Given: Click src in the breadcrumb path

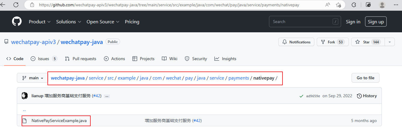Looking at the screenshot, I should (x=110, y=78).
